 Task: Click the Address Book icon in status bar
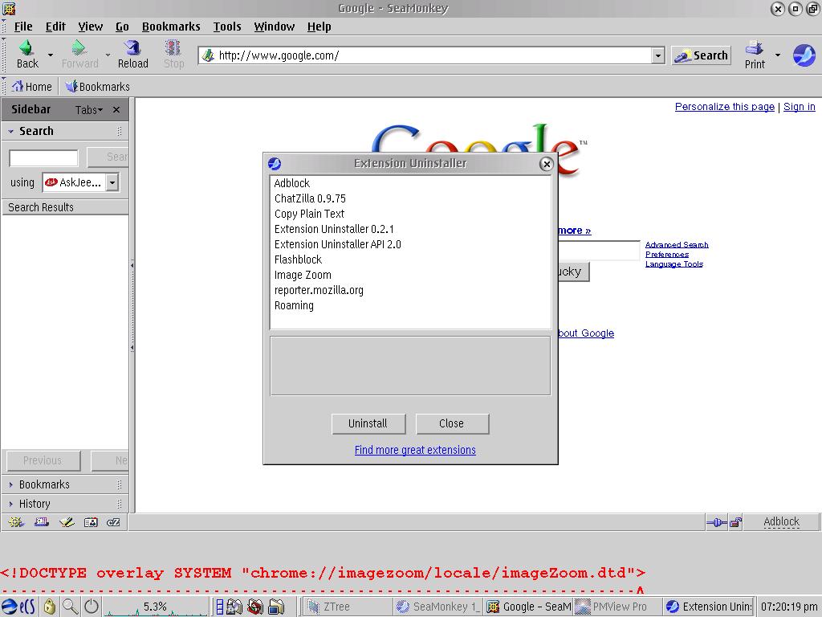(x=91, y=522)
